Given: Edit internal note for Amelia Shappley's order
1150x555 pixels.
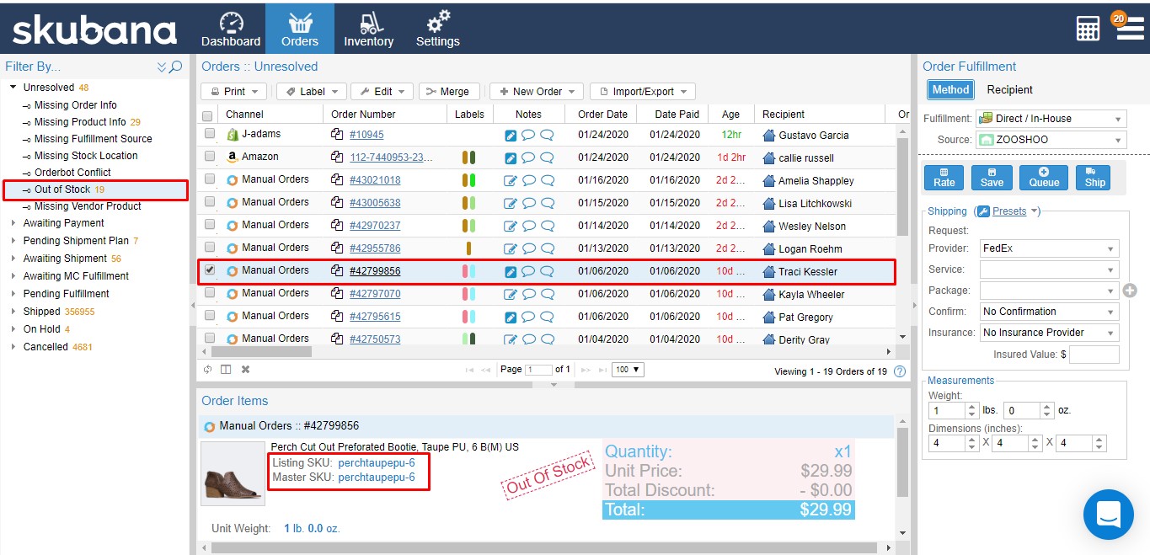Looking at the screenshot, I should [x=511, y=180].
